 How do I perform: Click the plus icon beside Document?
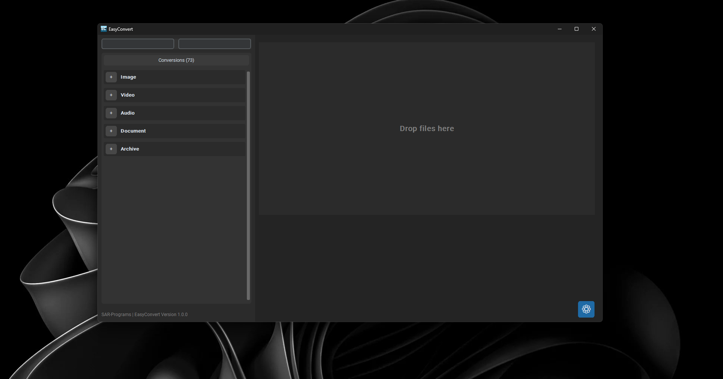click(111, 131)
